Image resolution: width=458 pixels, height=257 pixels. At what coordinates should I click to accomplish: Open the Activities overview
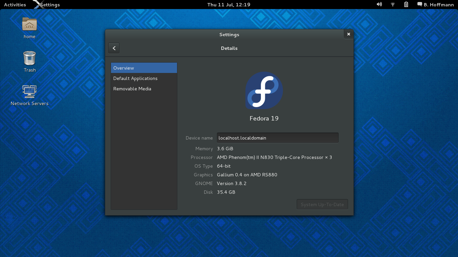point(15,4)
